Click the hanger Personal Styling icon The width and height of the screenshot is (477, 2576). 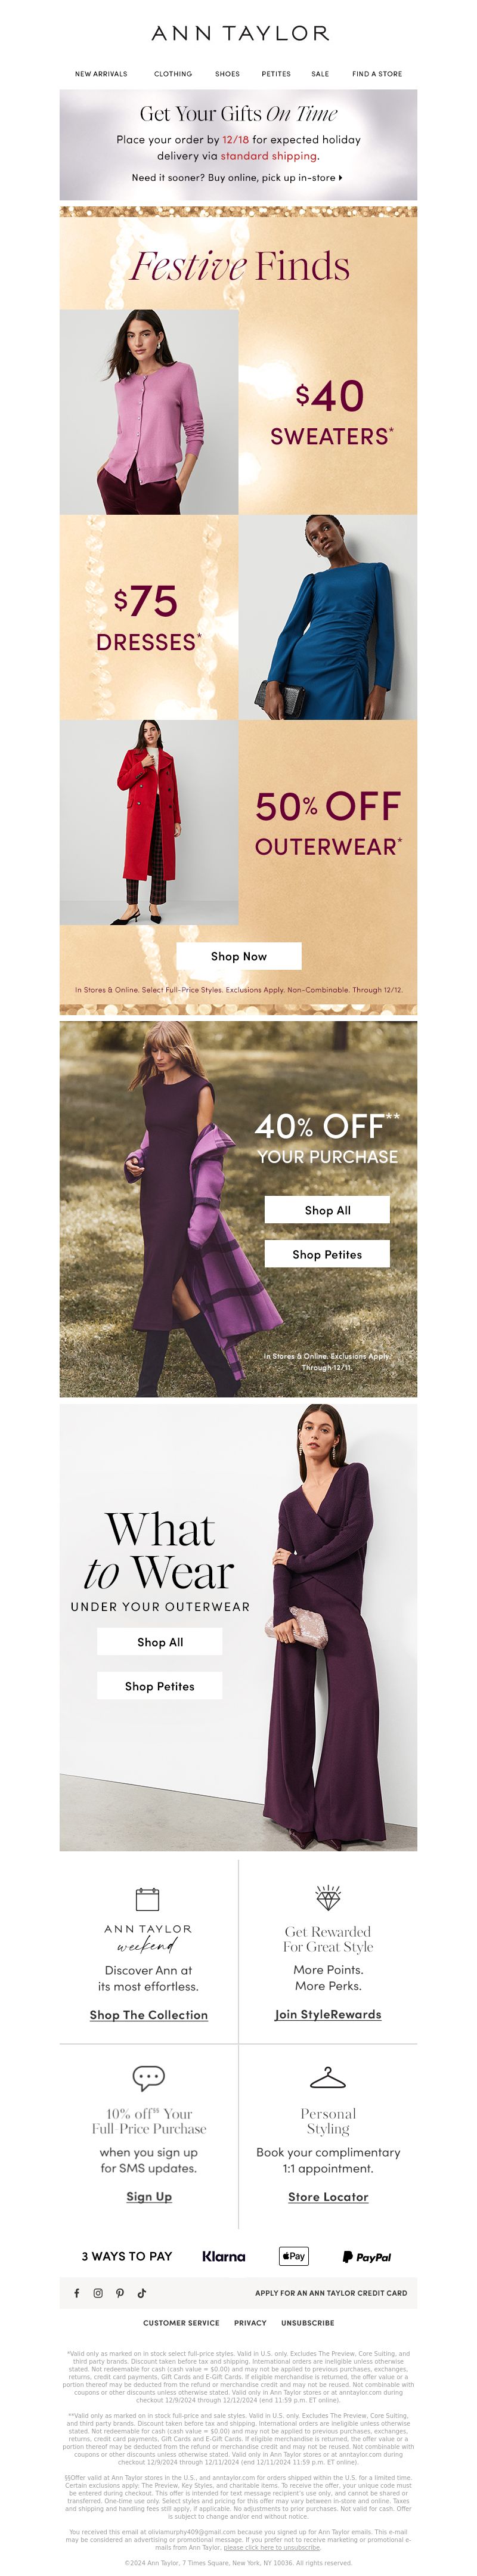coord(328,2077)
